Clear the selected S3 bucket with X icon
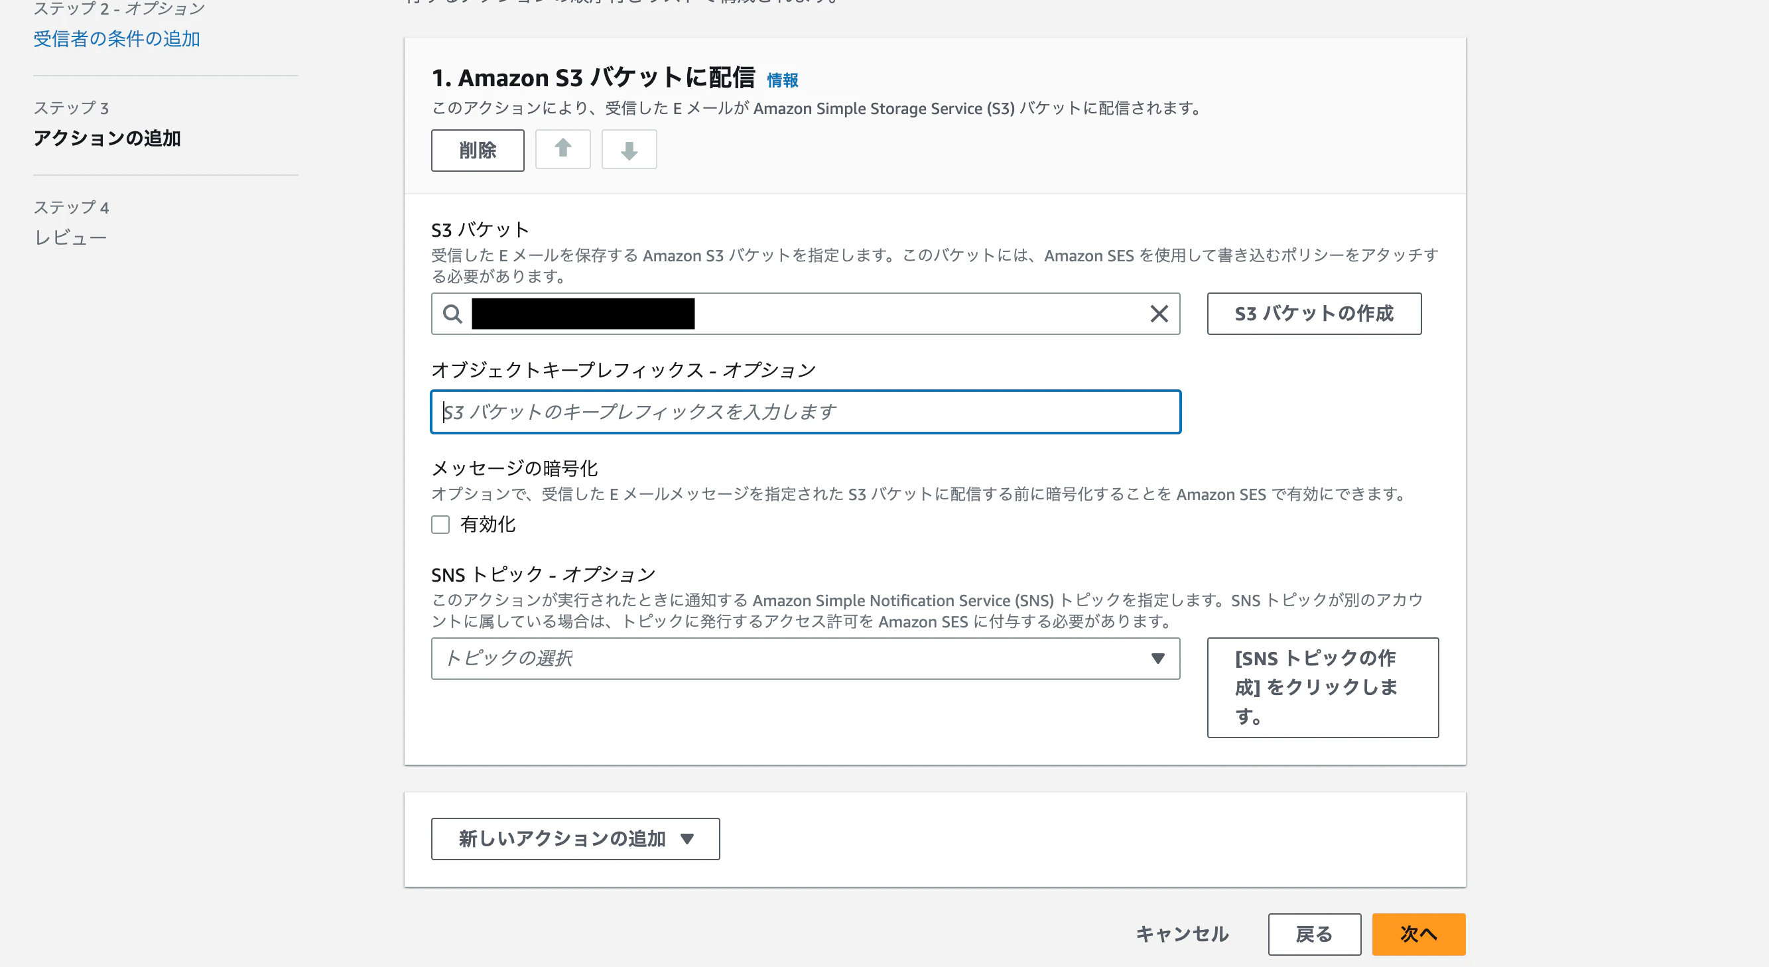Screen dimensions: 1769x967 [1159, 313]
